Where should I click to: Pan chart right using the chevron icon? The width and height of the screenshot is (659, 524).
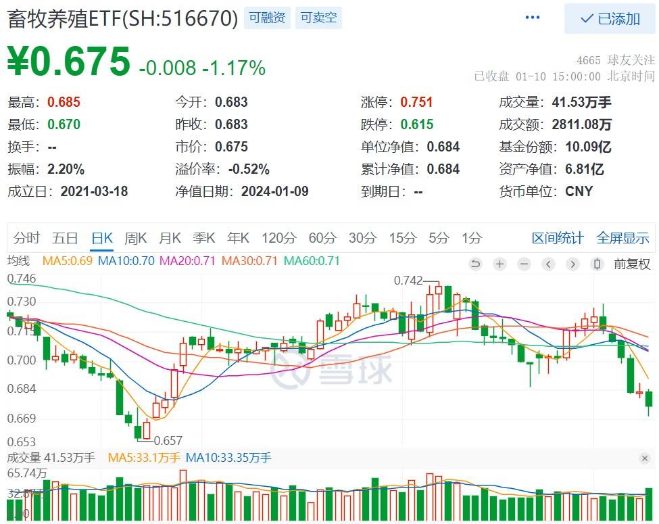click(x=572, y=264)
